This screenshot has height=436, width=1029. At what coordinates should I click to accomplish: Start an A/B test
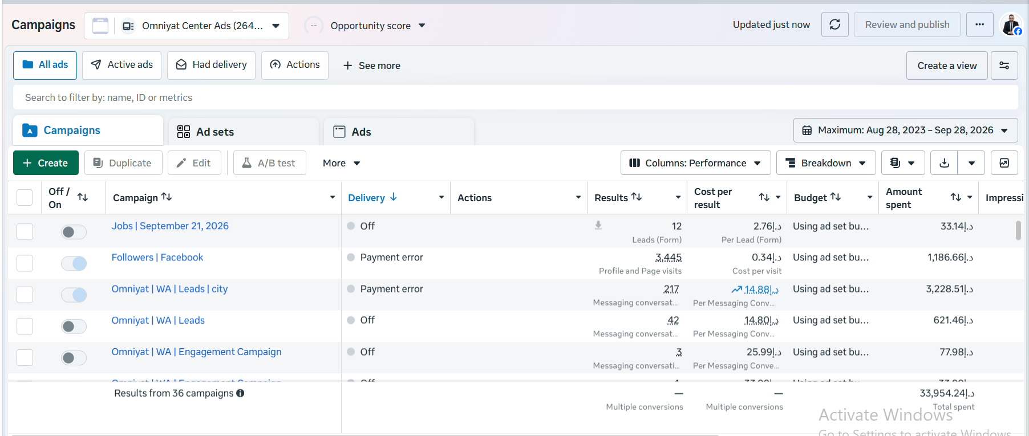pos(270,163)
